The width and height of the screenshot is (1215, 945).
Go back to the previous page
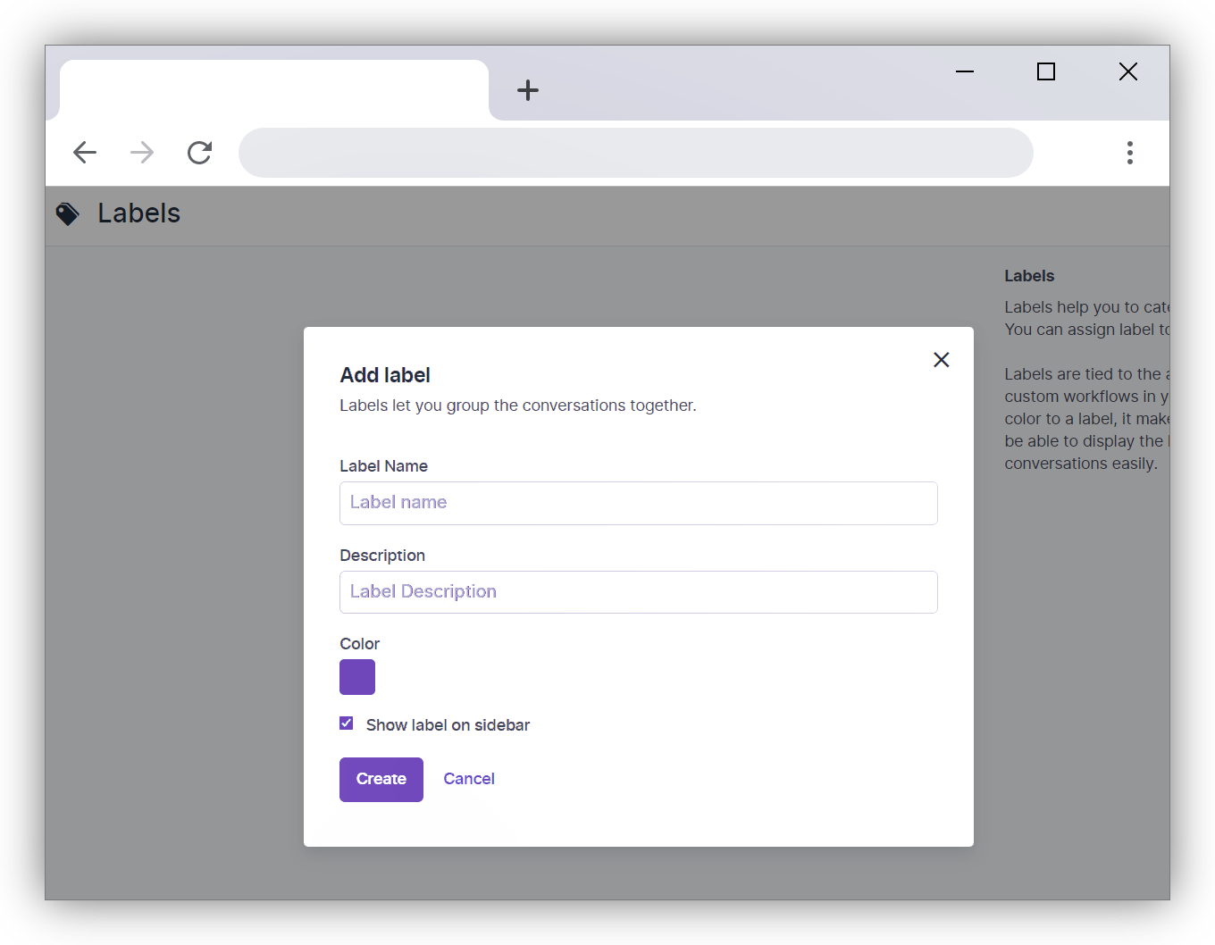(x=85, y=153)
